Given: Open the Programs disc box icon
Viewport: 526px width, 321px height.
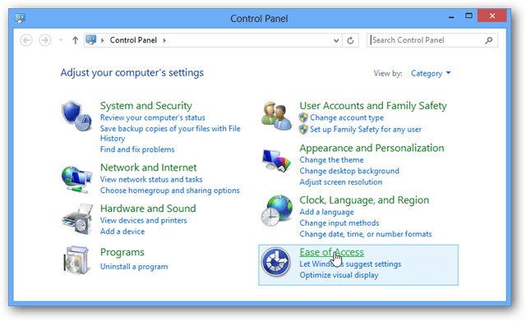Looking at the screenshot, I should point(76,260).
